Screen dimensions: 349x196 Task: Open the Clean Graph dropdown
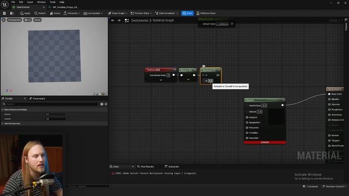point(118,13)
